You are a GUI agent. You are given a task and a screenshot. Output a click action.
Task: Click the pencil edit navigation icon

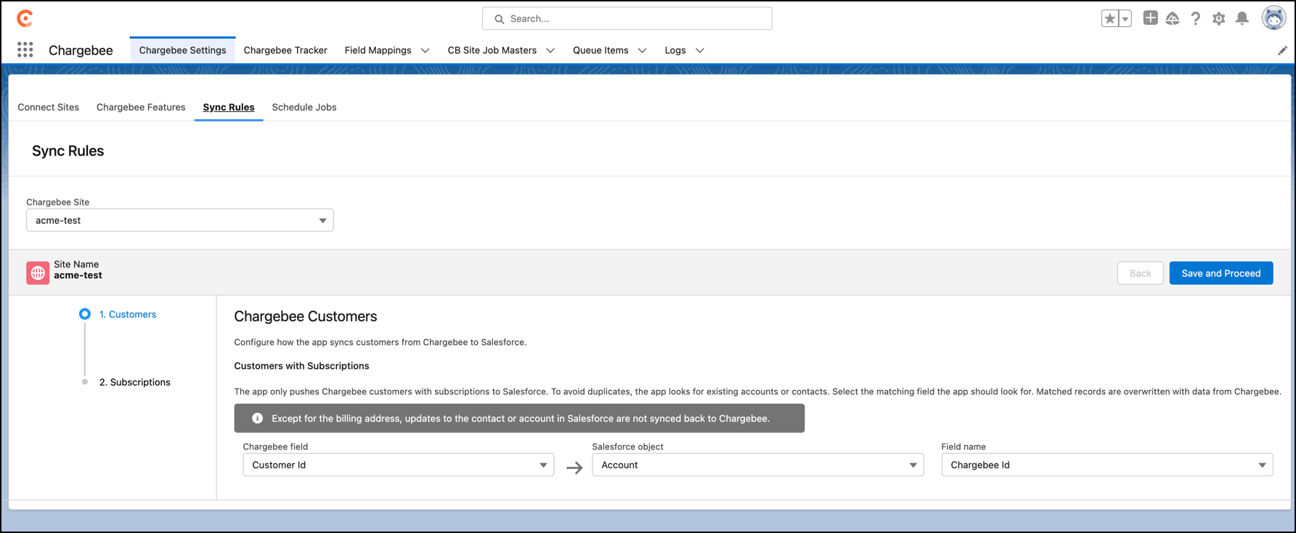click(1282, 50)
